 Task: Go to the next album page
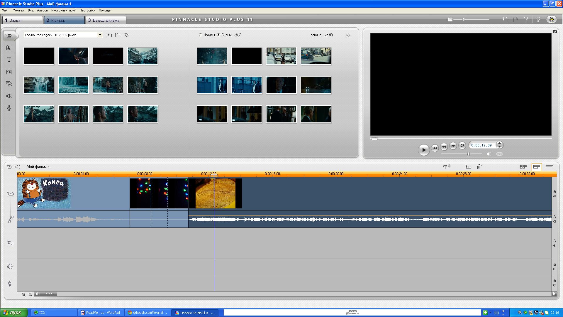pos(348,35)
